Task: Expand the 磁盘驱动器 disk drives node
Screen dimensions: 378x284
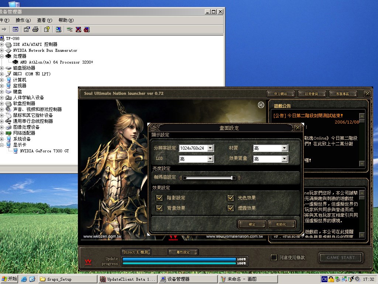Action: click(x=2, y=68)
